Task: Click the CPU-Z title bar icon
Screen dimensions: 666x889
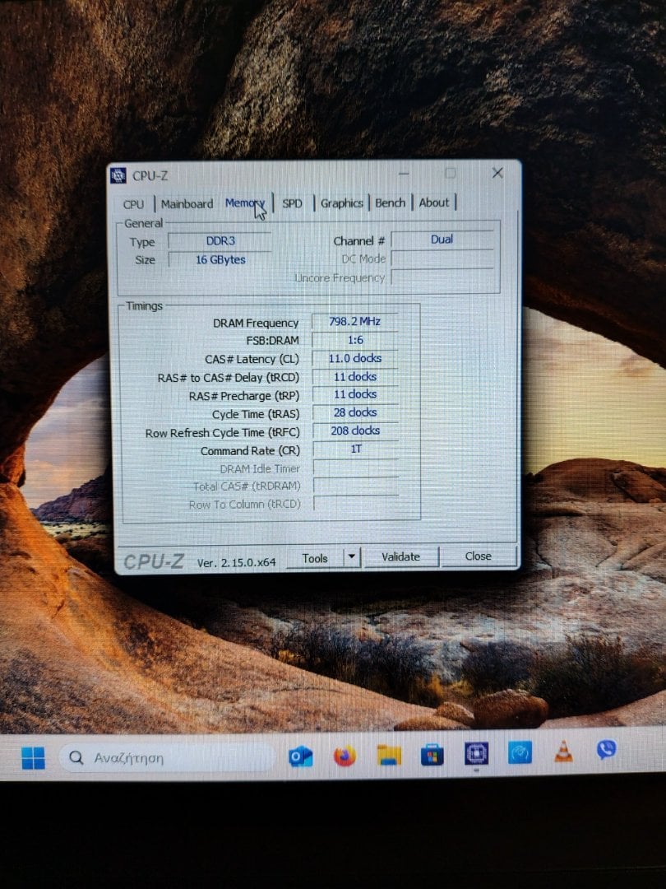Action: click(x=118, y=176)
